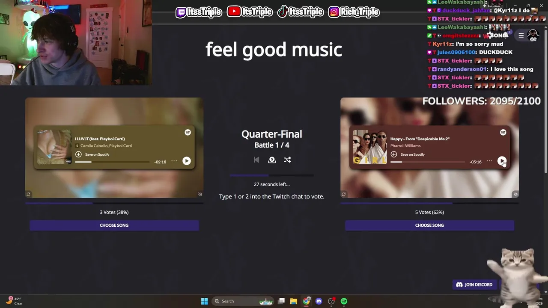Click the 3 Votes (38%) label
548x308 pixels.
pos(114,212)
